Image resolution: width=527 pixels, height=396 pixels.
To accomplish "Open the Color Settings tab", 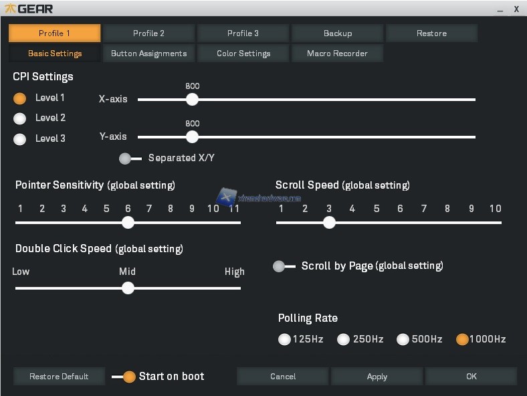I will pos(243,54).
